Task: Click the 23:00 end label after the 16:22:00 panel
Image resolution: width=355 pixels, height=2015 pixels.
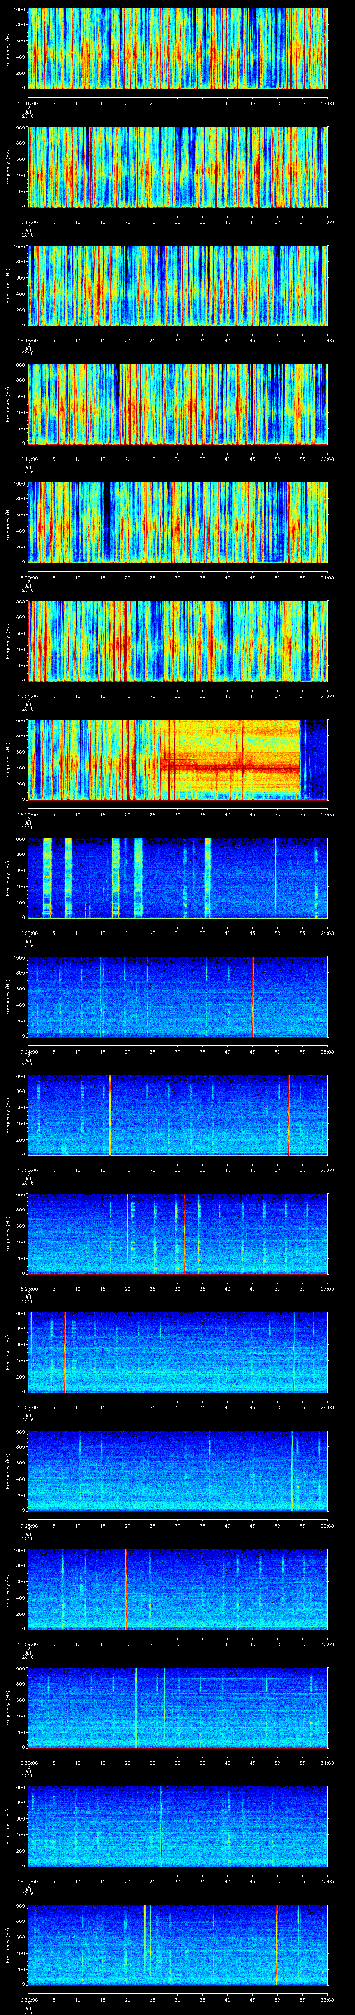Action: 327,814
